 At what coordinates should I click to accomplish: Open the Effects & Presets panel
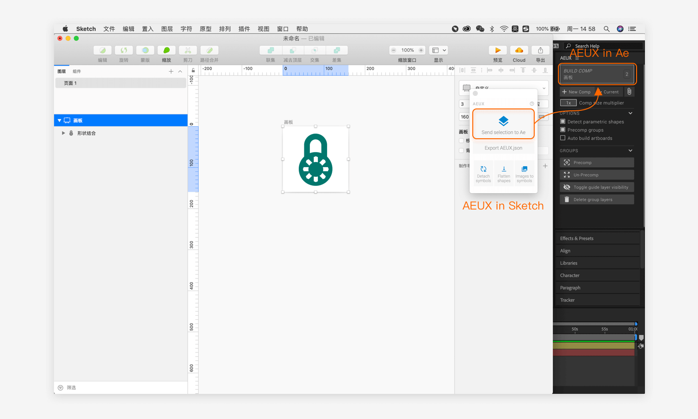597,238
